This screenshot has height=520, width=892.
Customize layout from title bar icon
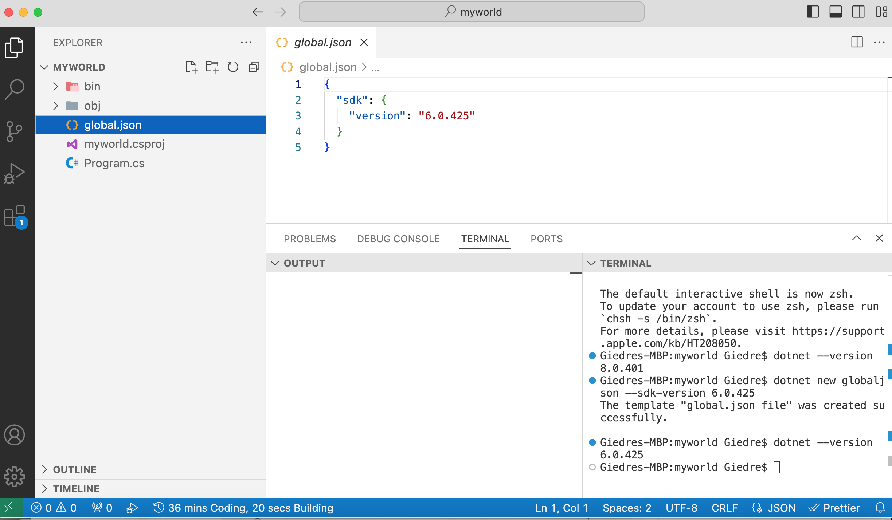[x=881, y=12]
